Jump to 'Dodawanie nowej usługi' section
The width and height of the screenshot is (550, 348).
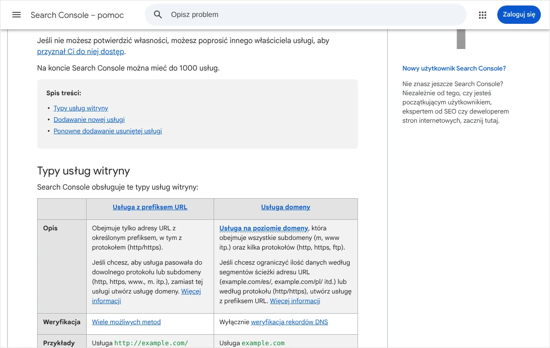point(89,120)
